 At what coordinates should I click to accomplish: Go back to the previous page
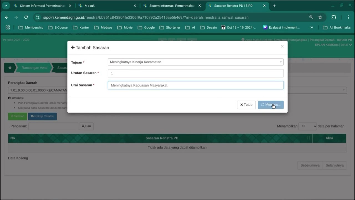tap(7, 17)
